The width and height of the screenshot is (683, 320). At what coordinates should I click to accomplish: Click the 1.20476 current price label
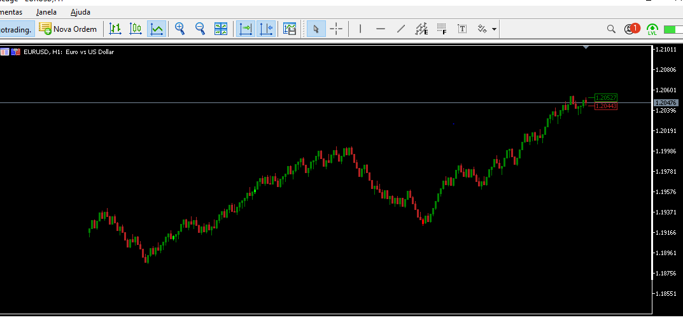pos(666,103)
